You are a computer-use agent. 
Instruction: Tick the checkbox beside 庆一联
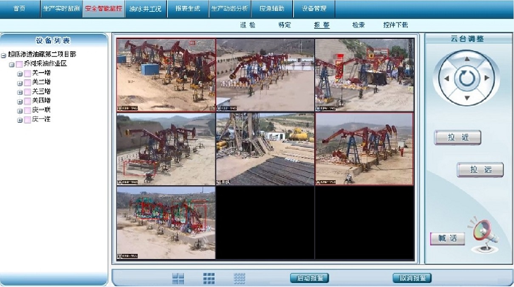pyautogui.click(x=28, y=110)
